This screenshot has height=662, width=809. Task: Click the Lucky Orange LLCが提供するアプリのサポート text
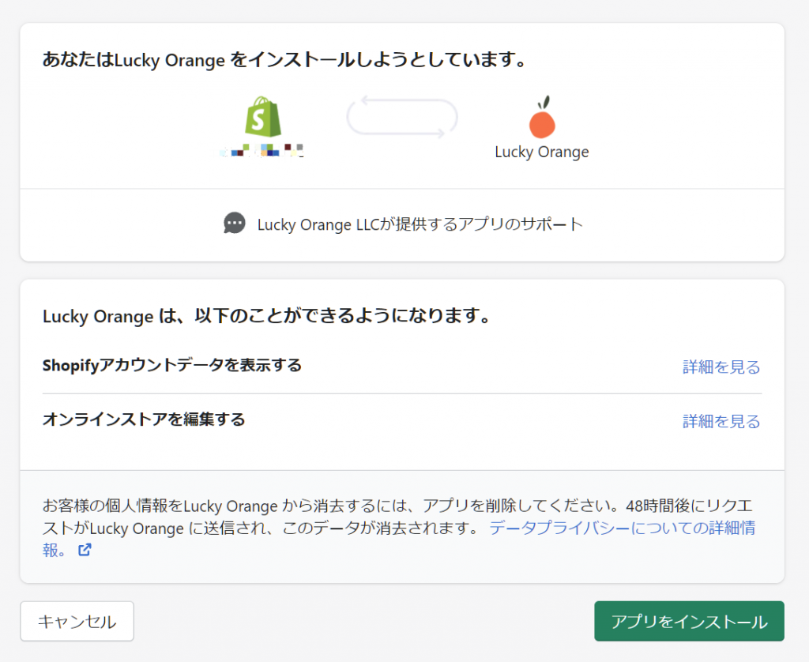420,224
